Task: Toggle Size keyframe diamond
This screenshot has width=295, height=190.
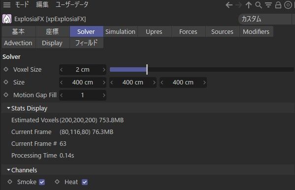Action: point(6,82)
